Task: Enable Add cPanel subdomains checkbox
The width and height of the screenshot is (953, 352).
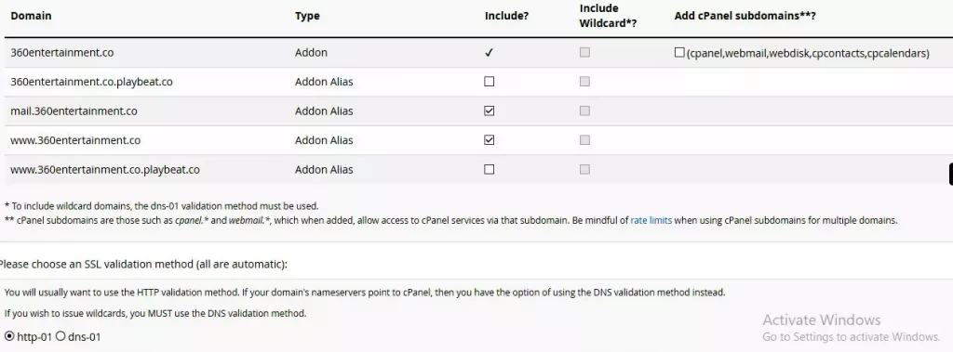Action: (679, 53)
